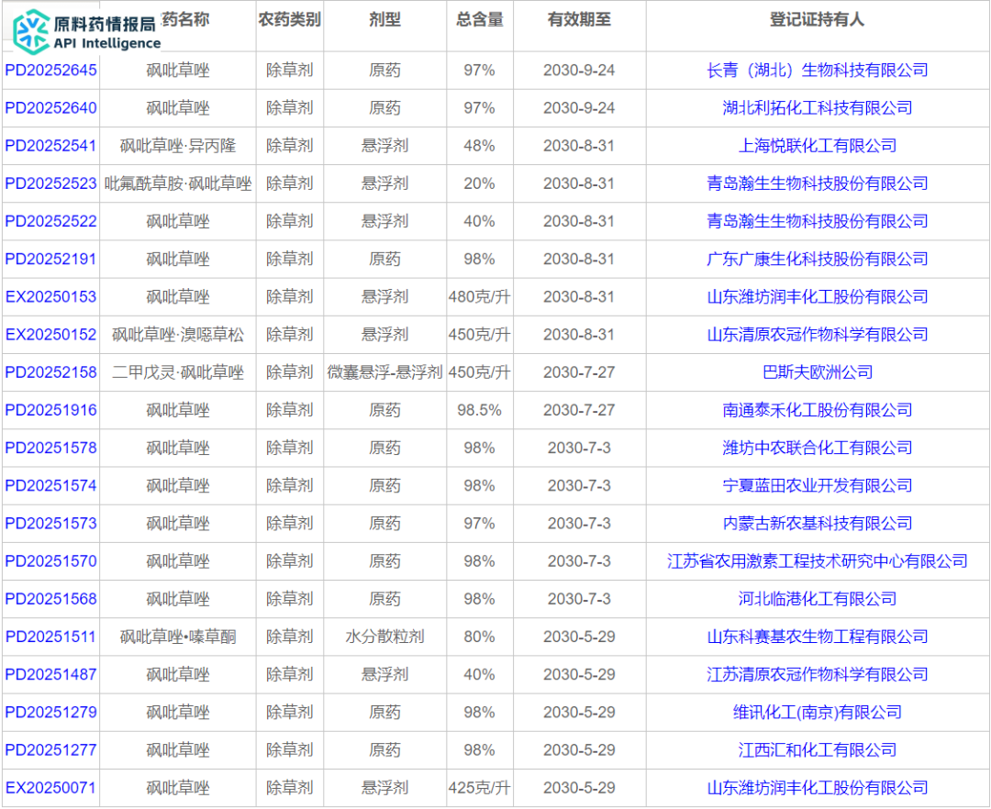This screenshot has width=991, height=809.
Task: Click the 登记证持有人 column header
Action: click(x=818, y=20)
